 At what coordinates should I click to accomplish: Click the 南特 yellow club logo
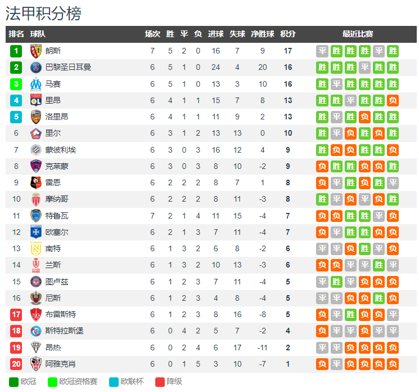(x=36, y=248)
